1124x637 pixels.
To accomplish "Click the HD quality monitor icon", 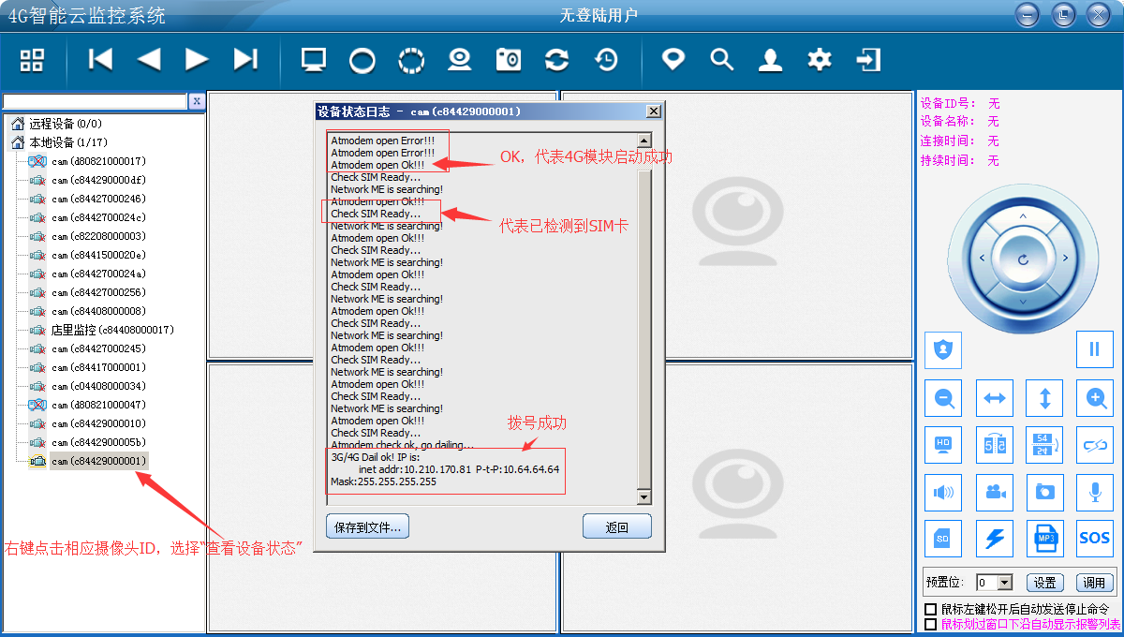I will click(943, 444).
